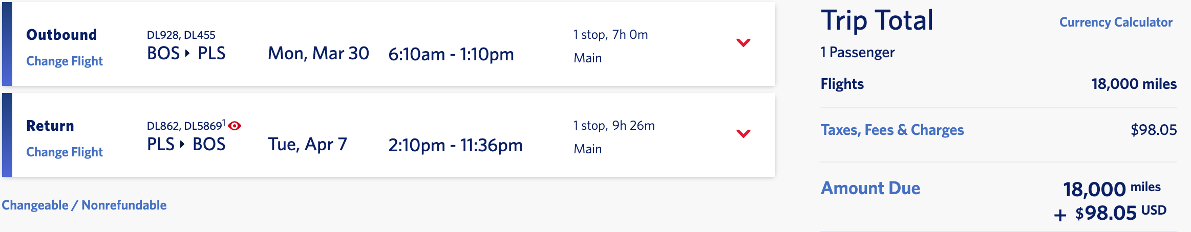Click the Tue, Apr 7 return date
The height and width of the screenshot is (232, 1191).
(x=307, y=145)
